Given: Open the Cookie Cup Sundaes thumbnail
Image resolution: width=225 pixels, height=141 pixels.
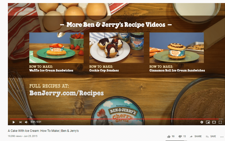Looking at the screenshot, I should [116, 48].
